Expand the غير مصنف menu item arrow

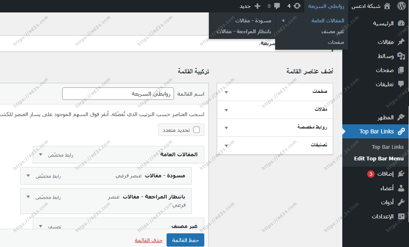point(41,226)
